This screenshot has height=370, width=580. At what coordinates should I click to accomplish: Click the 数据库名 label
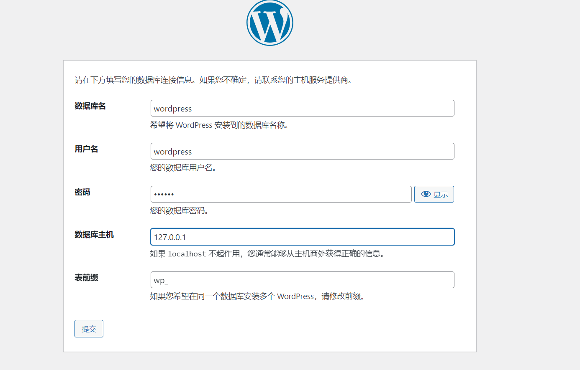coord(90,106)
